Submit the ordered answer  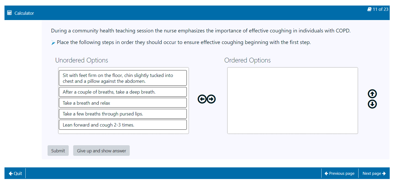point(58,151)
